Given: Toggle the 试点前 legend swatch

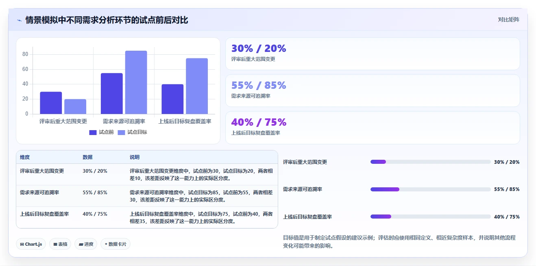Looking at the screenshot, I should (x=93, y=132).
